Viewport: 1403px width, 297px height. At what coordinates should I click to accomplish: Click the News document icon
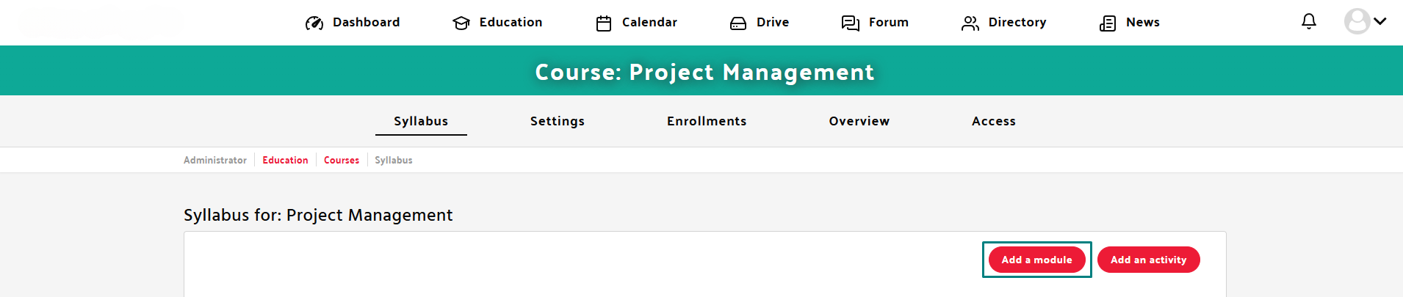click(x=1108, y=23)
